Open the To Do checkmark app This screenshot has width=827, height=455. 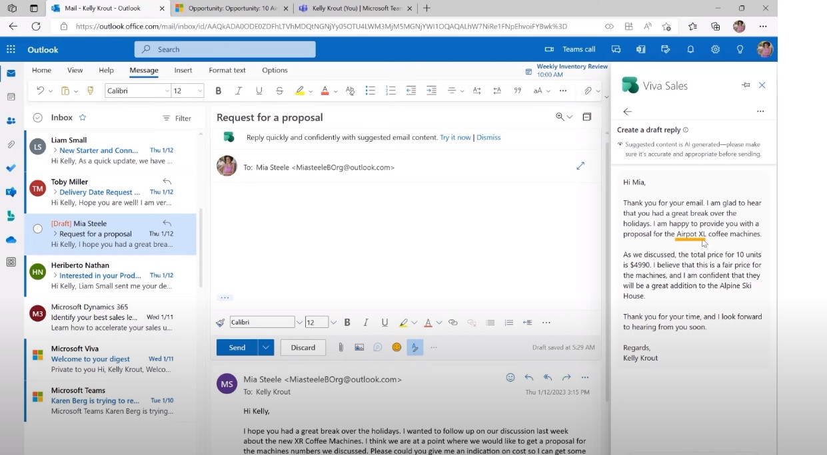pyautogui.click(x=11, y=168)
